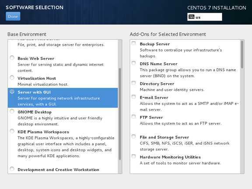Enable Hardware Monitoring Utilities checkbox
252x189 pixels.
point(134,156)
